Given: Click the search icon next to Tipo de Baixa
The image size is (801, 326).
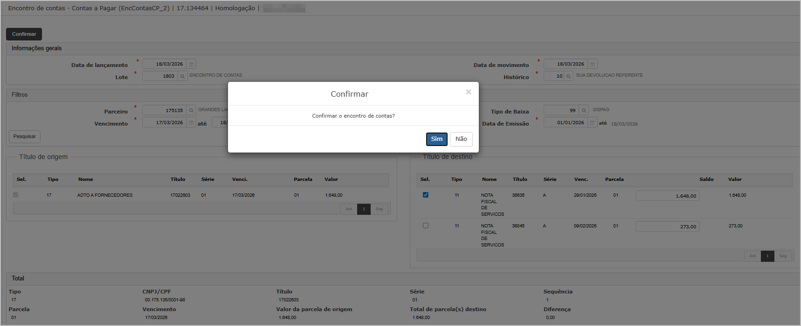Looking at the screenshot, I should 583,111.
